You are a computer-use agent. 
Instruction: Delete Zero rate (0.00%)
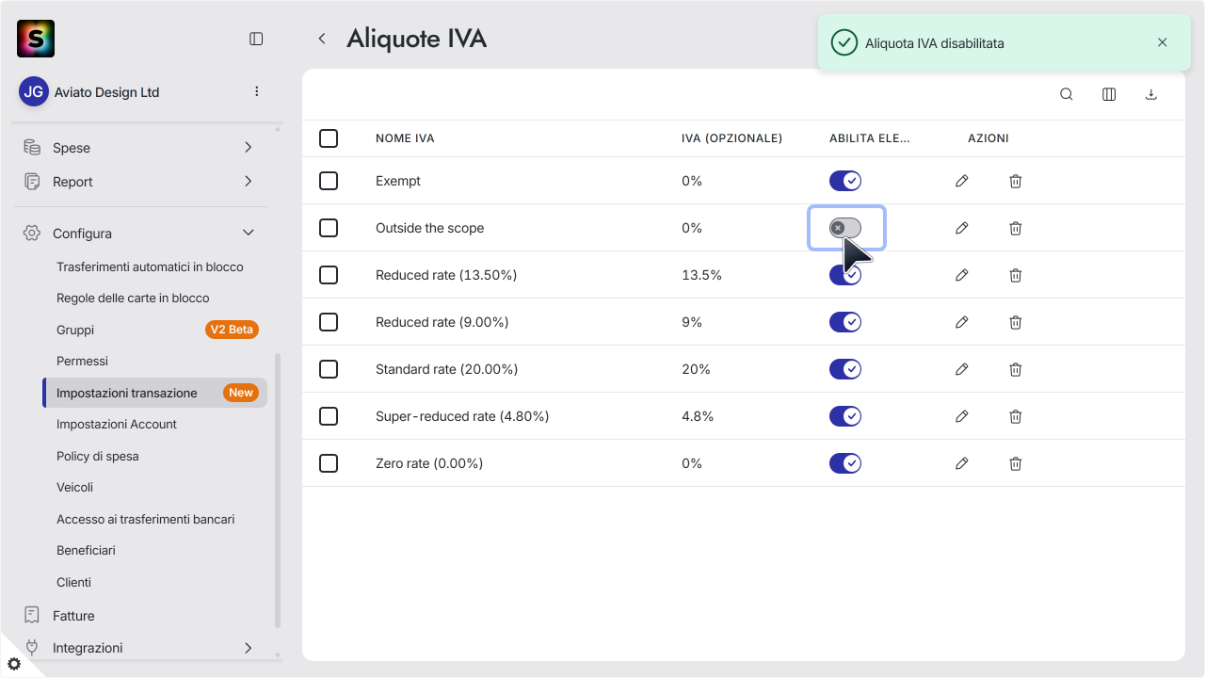1016,463
